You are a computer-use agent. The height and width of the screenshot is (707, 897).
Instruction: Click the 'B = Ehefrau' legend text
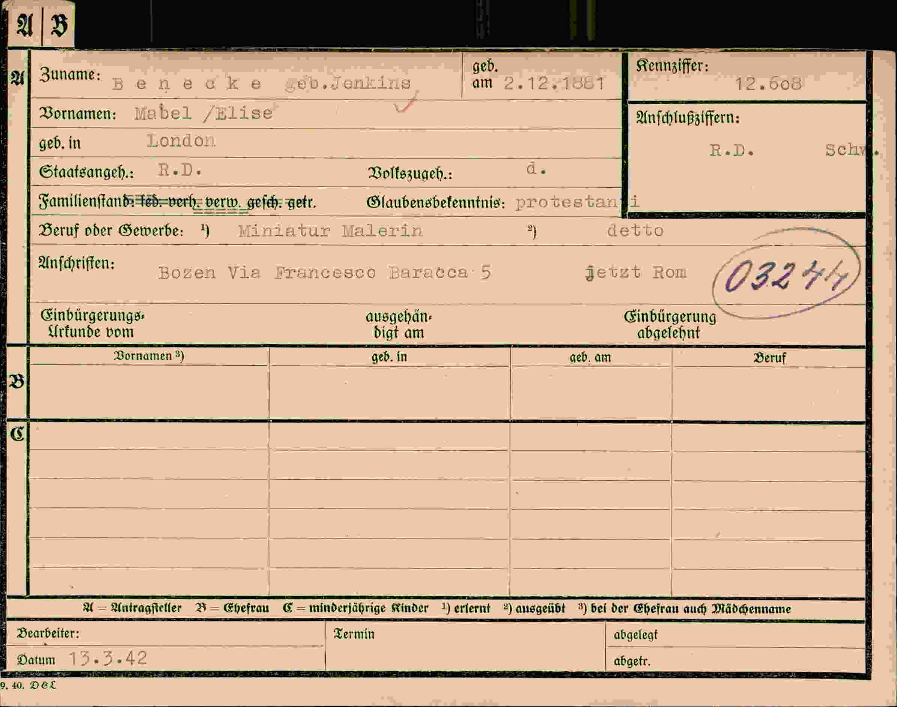tap(233, 608)
